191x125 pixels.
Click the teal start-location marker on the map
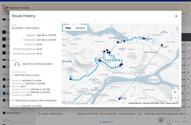point(71,77)
